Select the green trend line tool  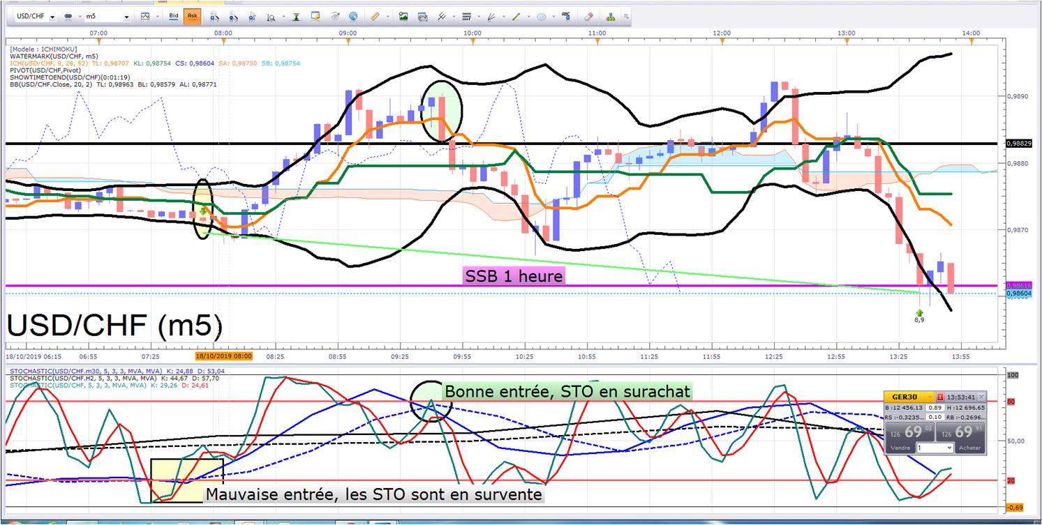point(516,17)
